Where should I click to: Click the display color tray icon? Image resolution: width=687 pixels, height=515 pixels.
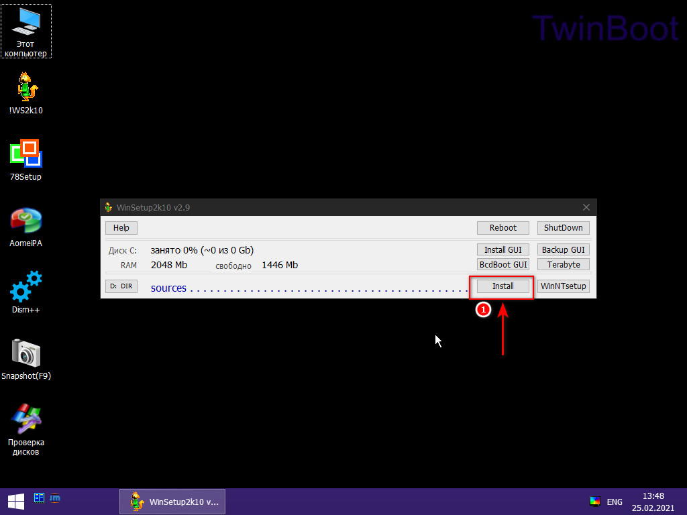point(594,502)
